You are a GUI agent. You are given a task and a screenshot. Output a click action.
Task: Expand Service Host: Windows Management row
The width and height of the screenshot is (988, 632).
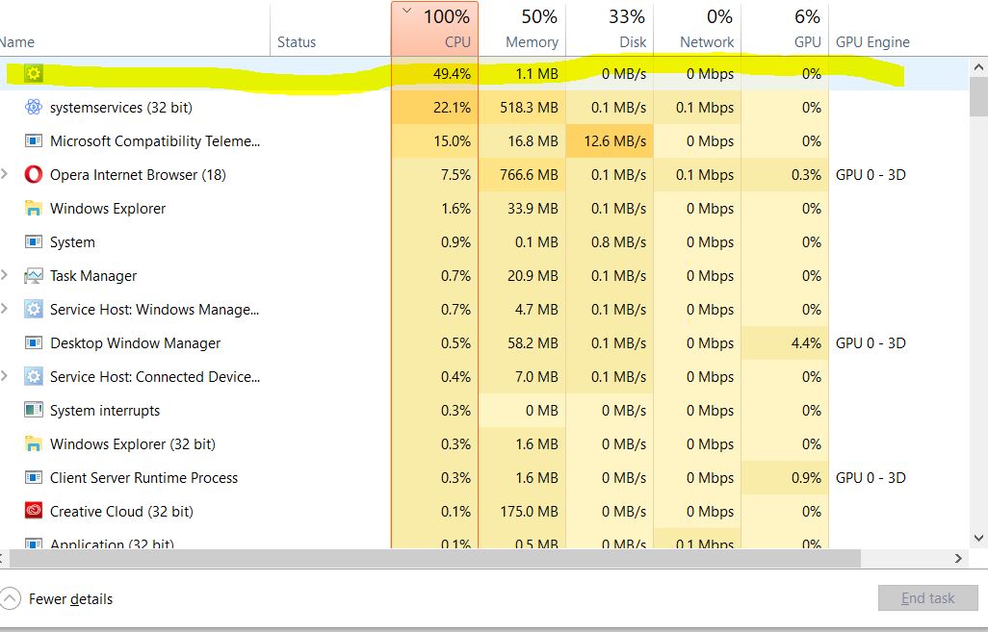5,310
